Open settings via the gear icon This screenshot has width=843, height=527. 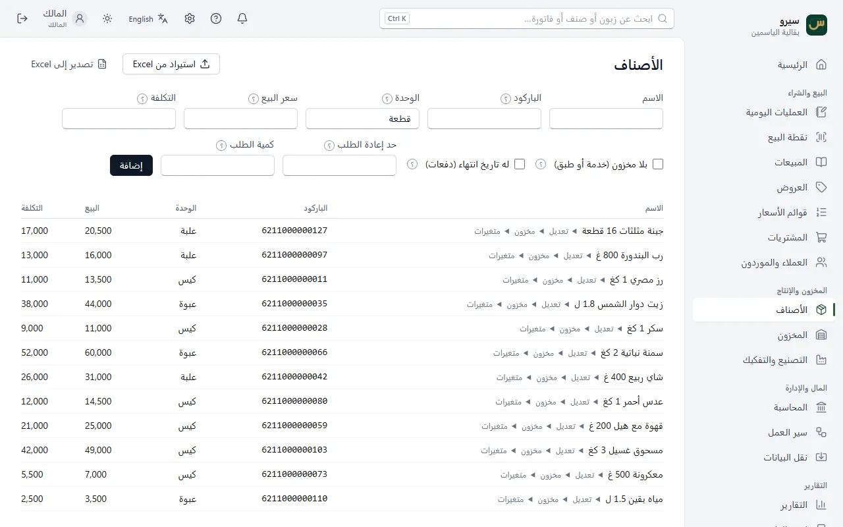(190, 18)
